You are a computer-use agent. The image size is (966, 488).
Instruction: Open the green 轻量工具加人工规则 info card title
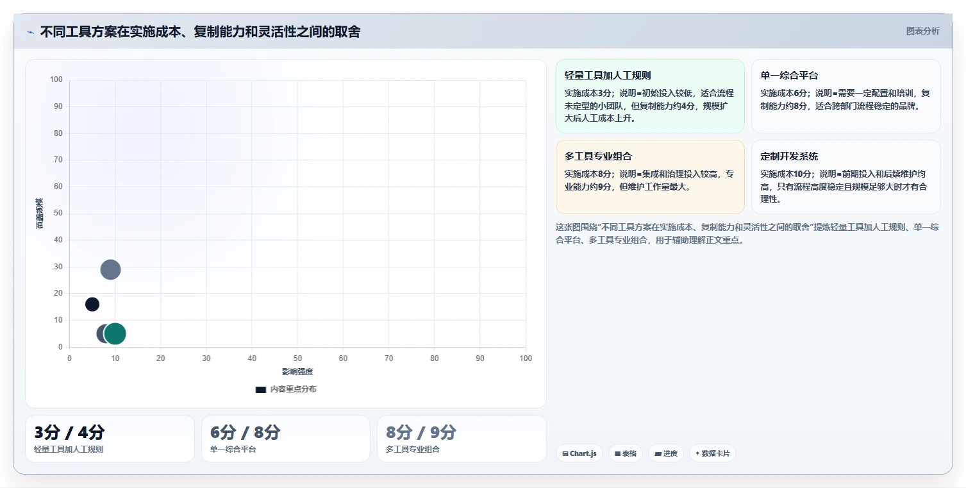pyautogui.click(x=608, y=75)
